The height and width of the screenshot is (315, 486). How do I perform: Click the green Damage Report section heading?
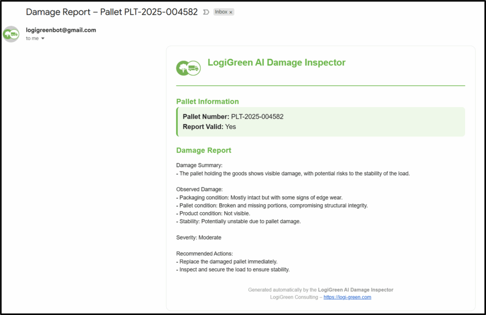(x=204, y=150)
